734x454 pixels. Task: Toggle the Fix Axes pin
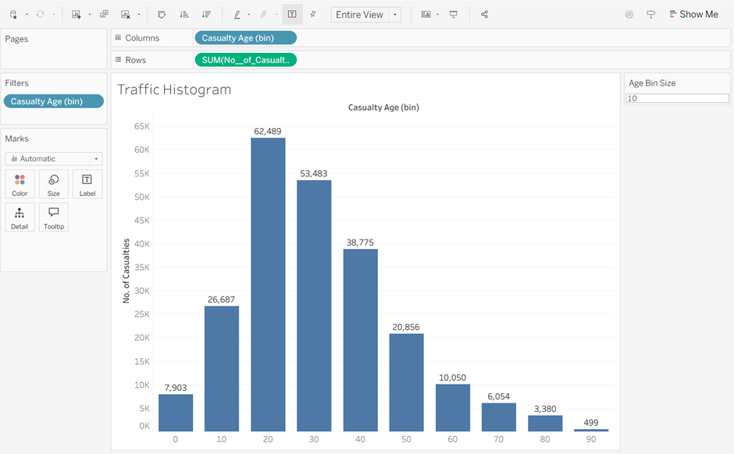(x=313, y=14)
